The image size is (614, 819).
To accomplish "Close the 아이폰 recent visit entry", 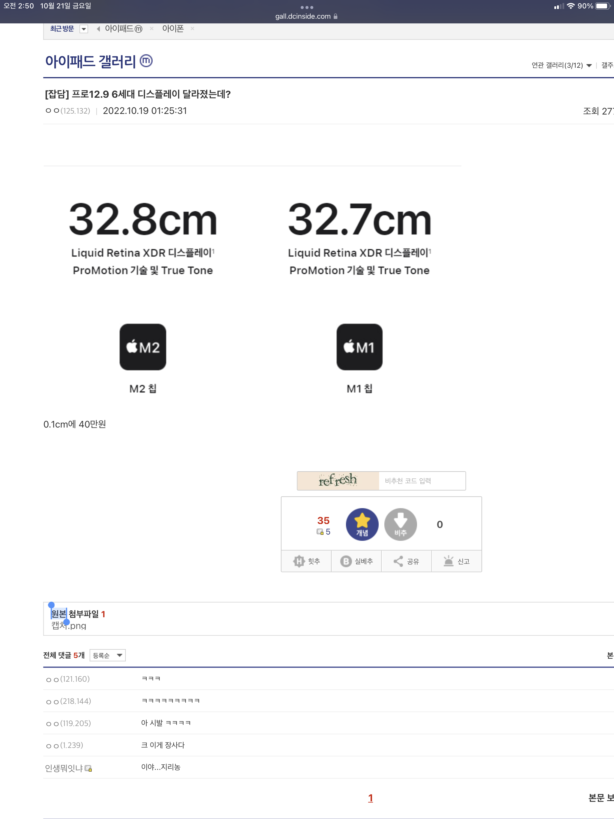I will (x=192, y=28).
